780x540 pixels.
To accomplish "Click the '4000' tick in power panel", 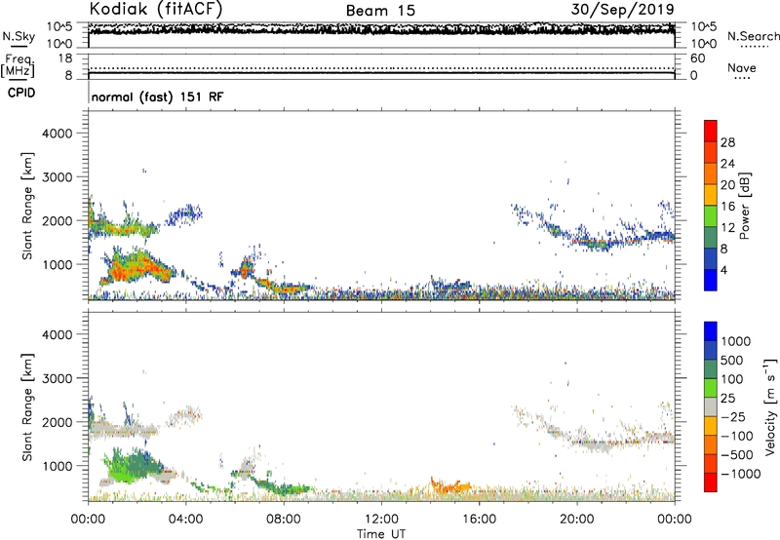I will tap(58, 134).
